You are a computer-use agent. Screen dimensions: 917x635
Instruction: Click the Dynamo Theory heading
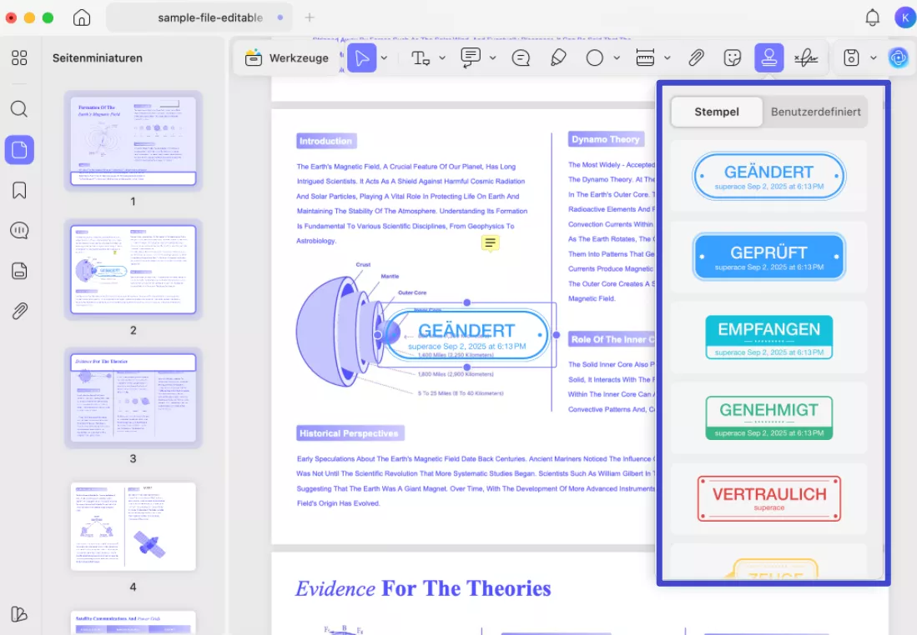(x=605, y=139)
